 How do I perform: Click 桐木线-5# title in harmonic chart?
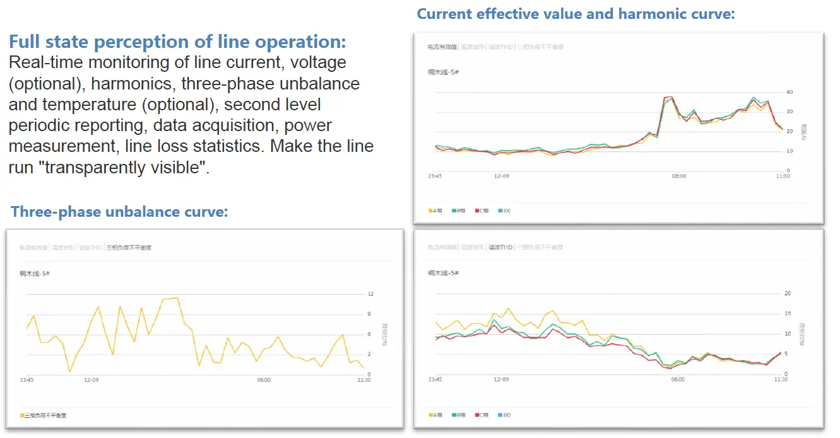tap(443, 273)
